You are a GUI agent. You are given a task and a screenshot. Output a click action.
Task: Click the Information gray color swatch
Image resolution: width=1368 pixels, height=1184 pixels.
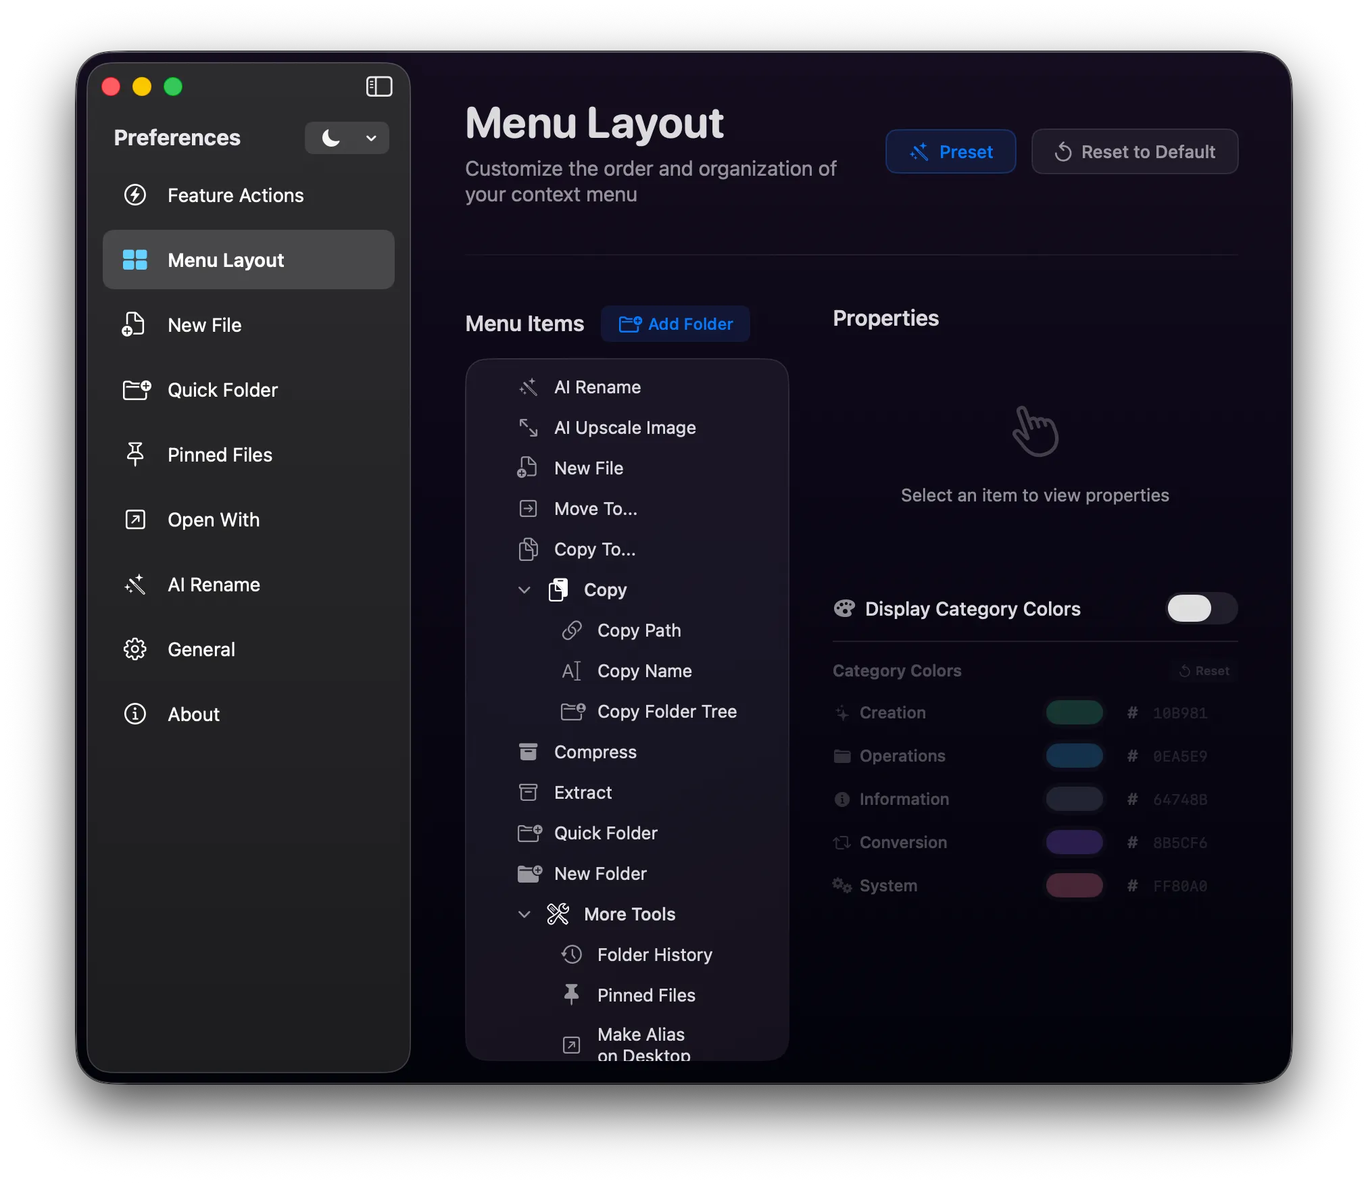click(x=1075, y=799)
